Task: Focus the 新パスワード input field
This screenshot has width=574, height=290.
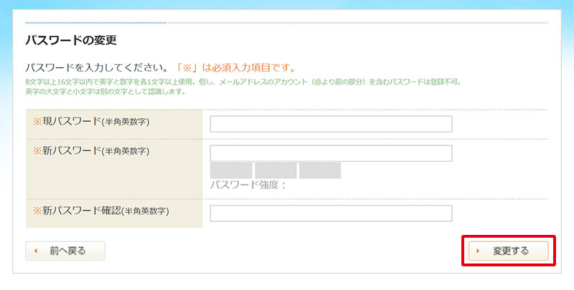Action: [331, 153]
